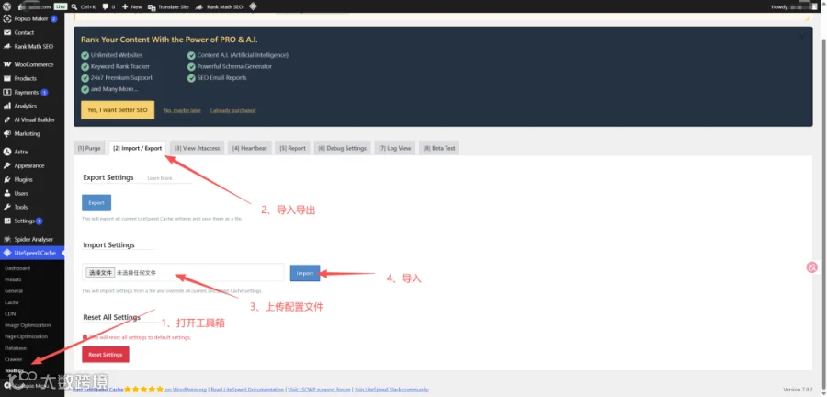The width and height of the screenshot is (827, 397).
Task: Open CDN submenu item
Action: coord(10,313)
